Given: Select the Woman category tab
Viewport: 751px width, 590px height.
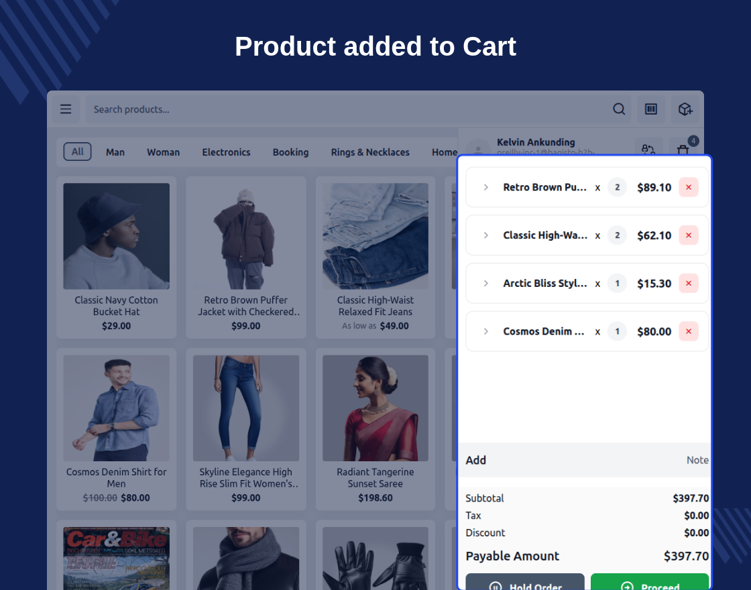Looking at the screenshot, I should click(x=164, y=152).
